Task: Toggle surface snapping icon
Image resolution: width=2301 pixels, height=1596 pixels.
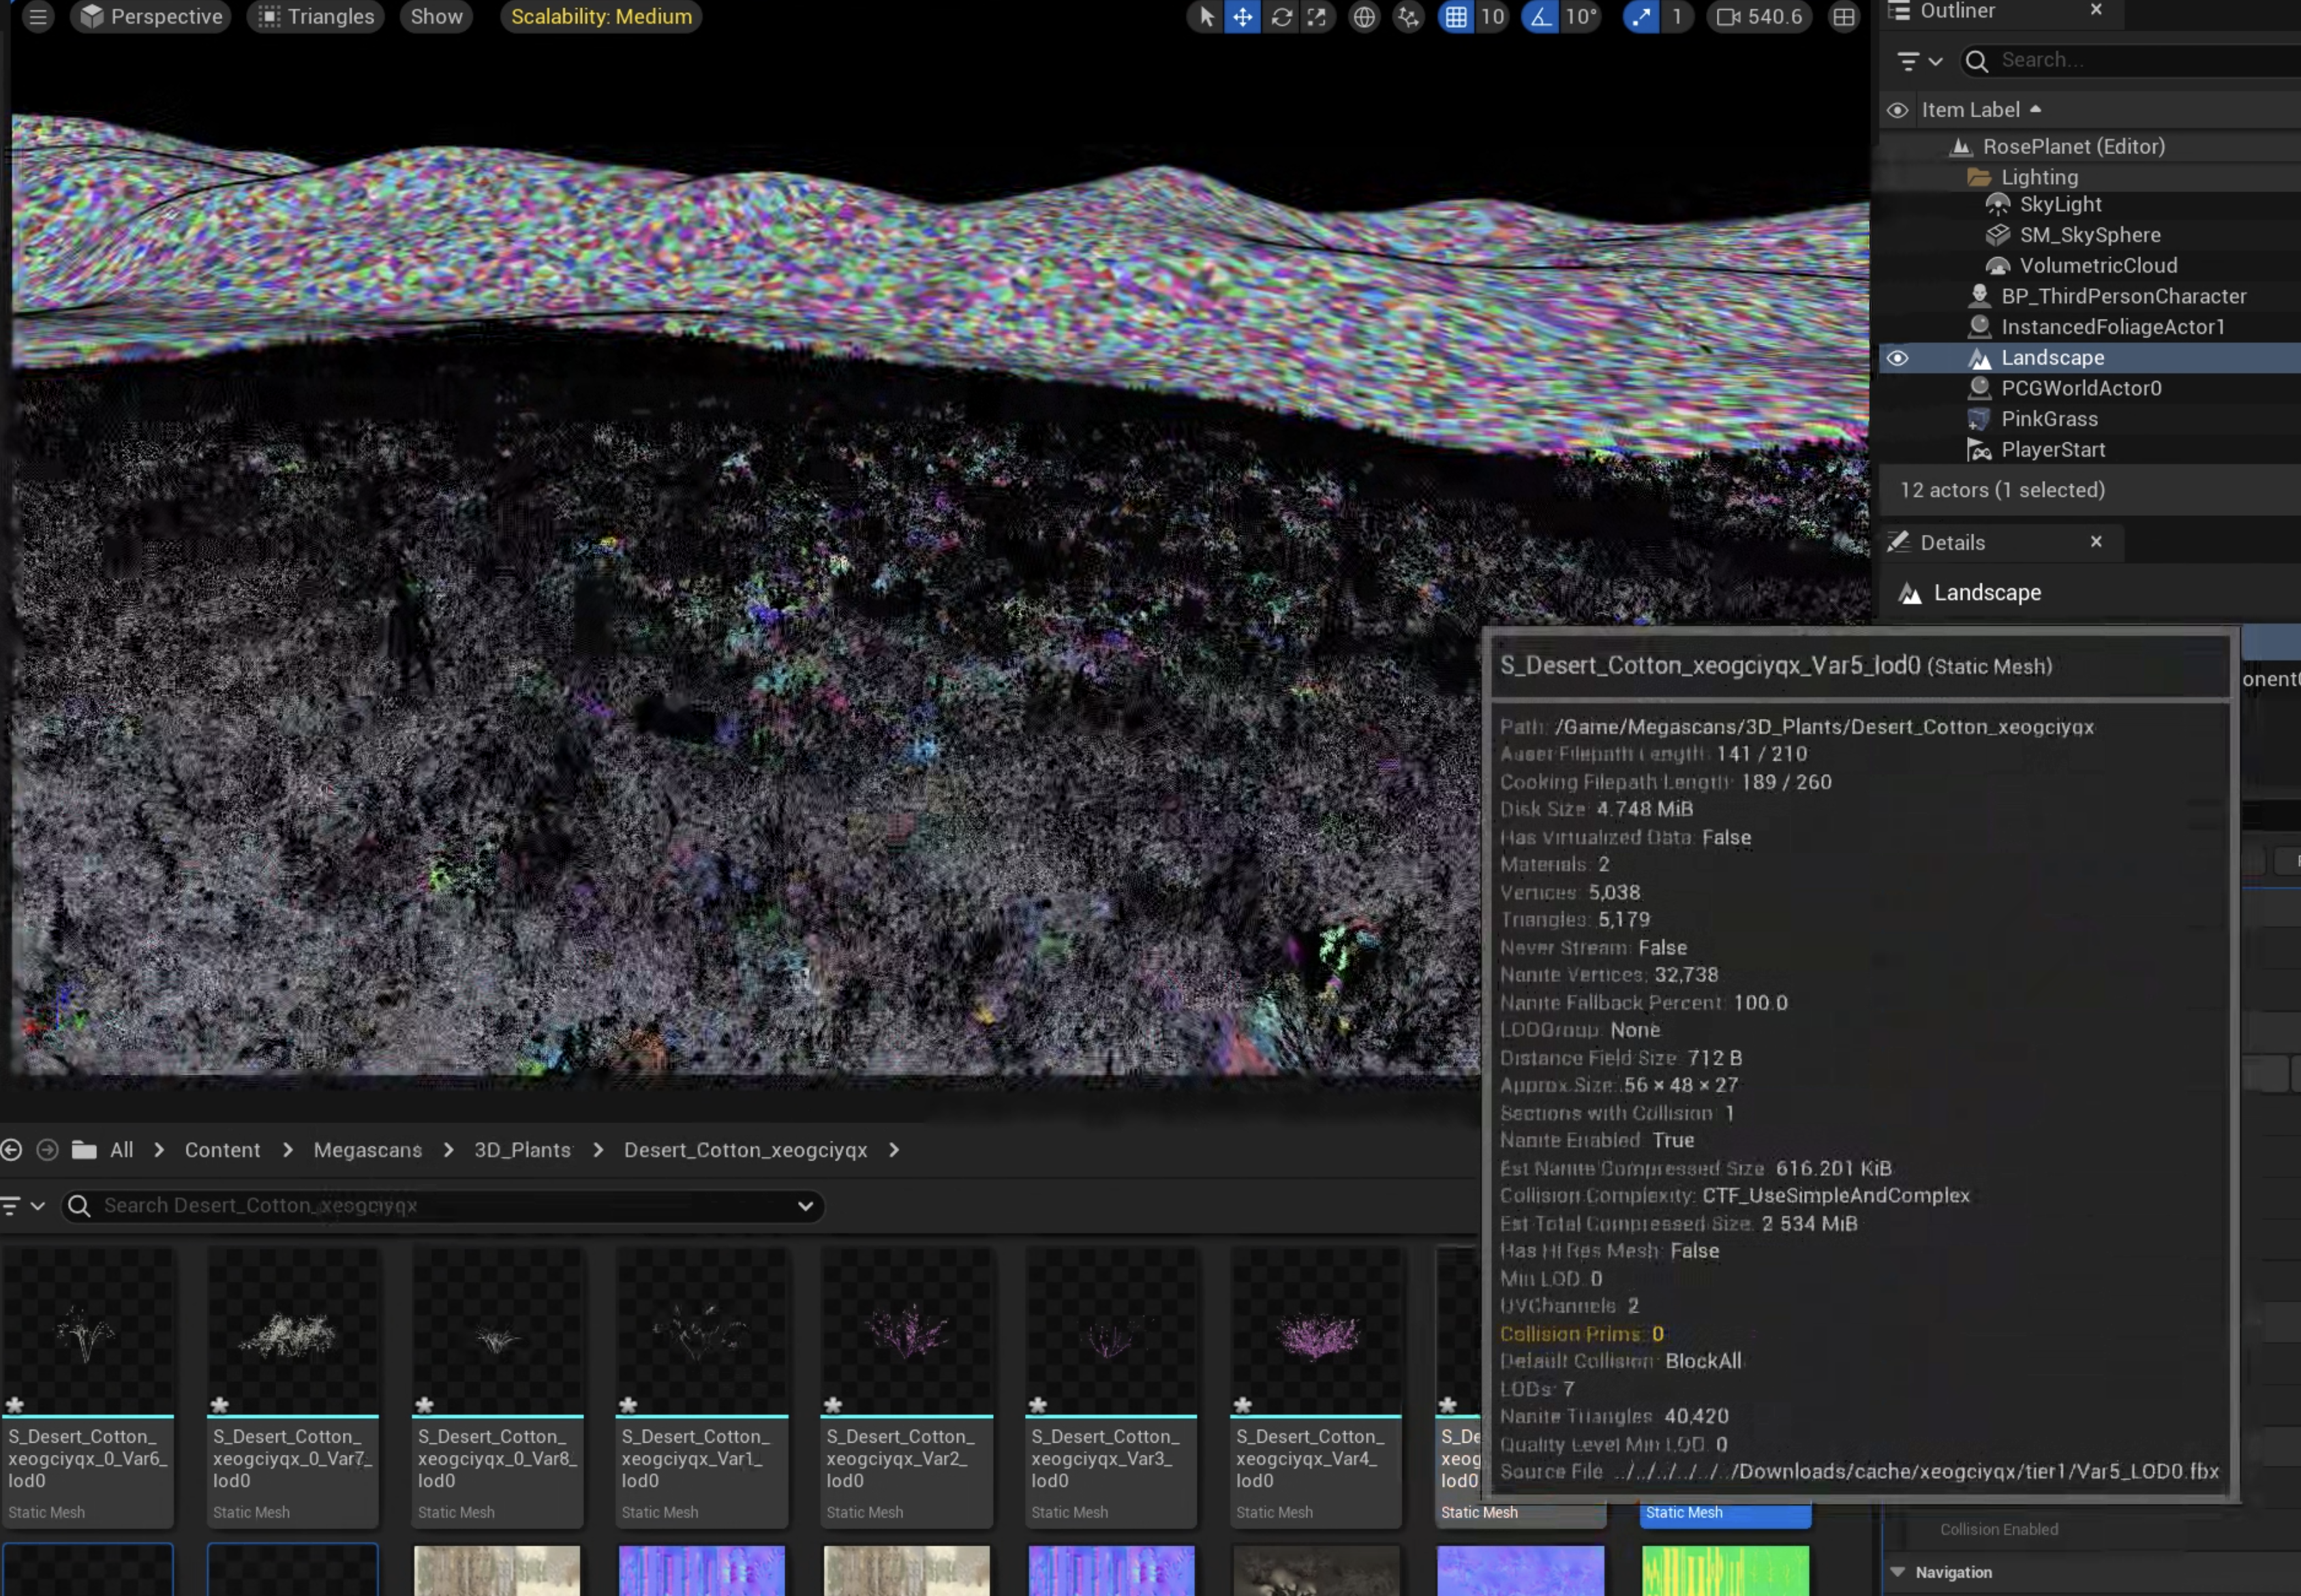Action: [1408, 17]
